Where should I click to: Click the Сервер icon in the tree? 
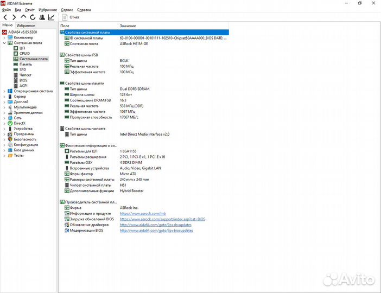[x=10, y=97]
